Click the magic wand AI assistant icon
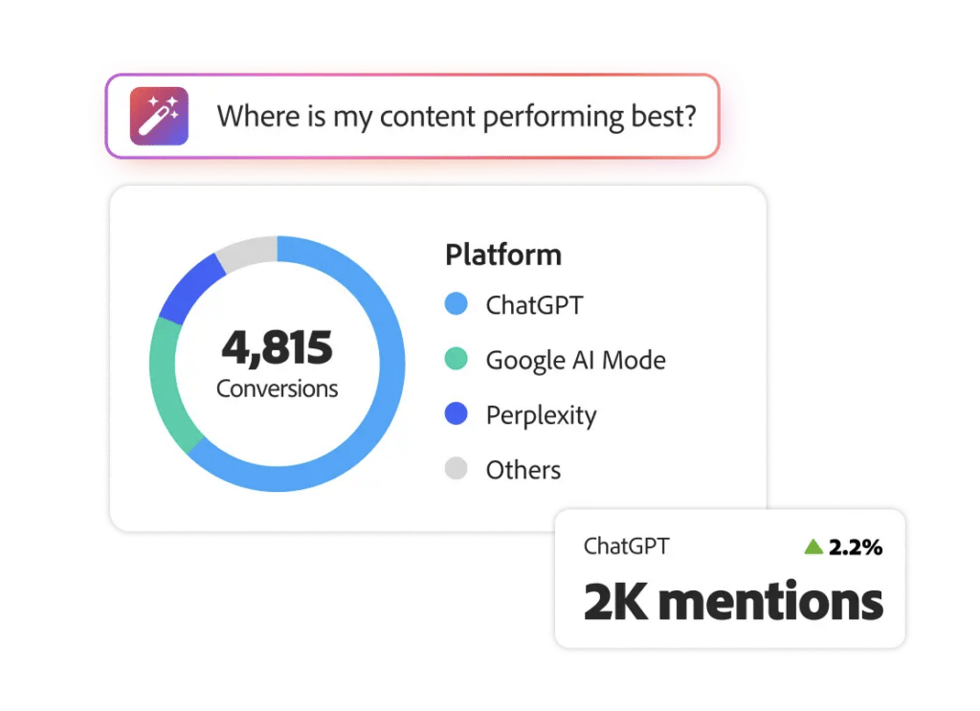Image resolution: width=980 pixels, height=711 pixels. click(160, 116)
